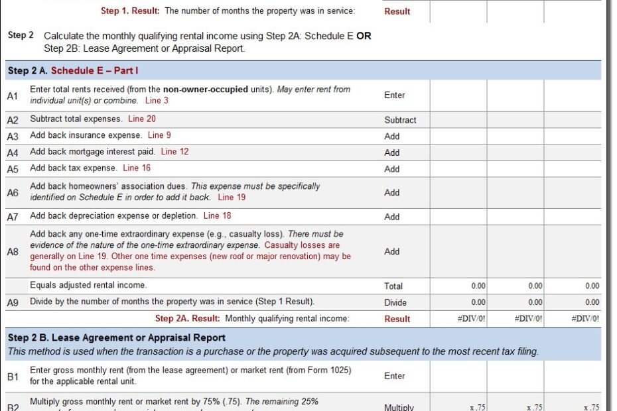Select the Total row 0.00 value, third column
Image resolution: width=617 pixels, height=411 pixels.
[x=592, y=286]
